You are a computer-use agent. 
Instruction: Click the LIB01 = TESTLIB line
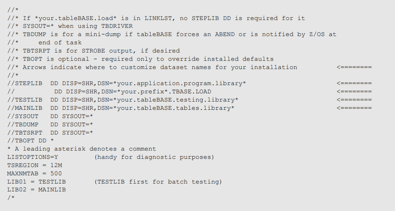tap(36, 182)
